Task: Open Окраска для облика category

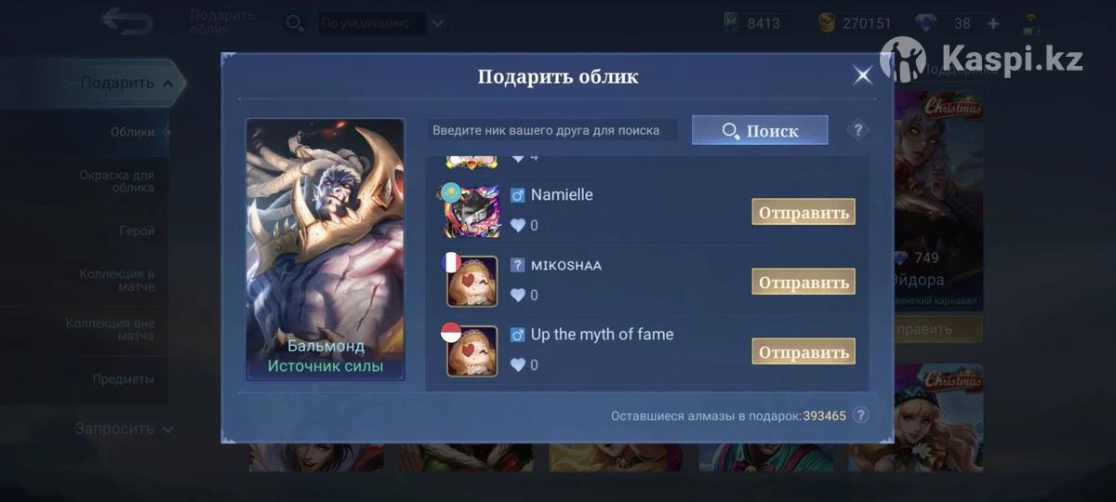Action: pyautogui.click(x=117, y=181)
